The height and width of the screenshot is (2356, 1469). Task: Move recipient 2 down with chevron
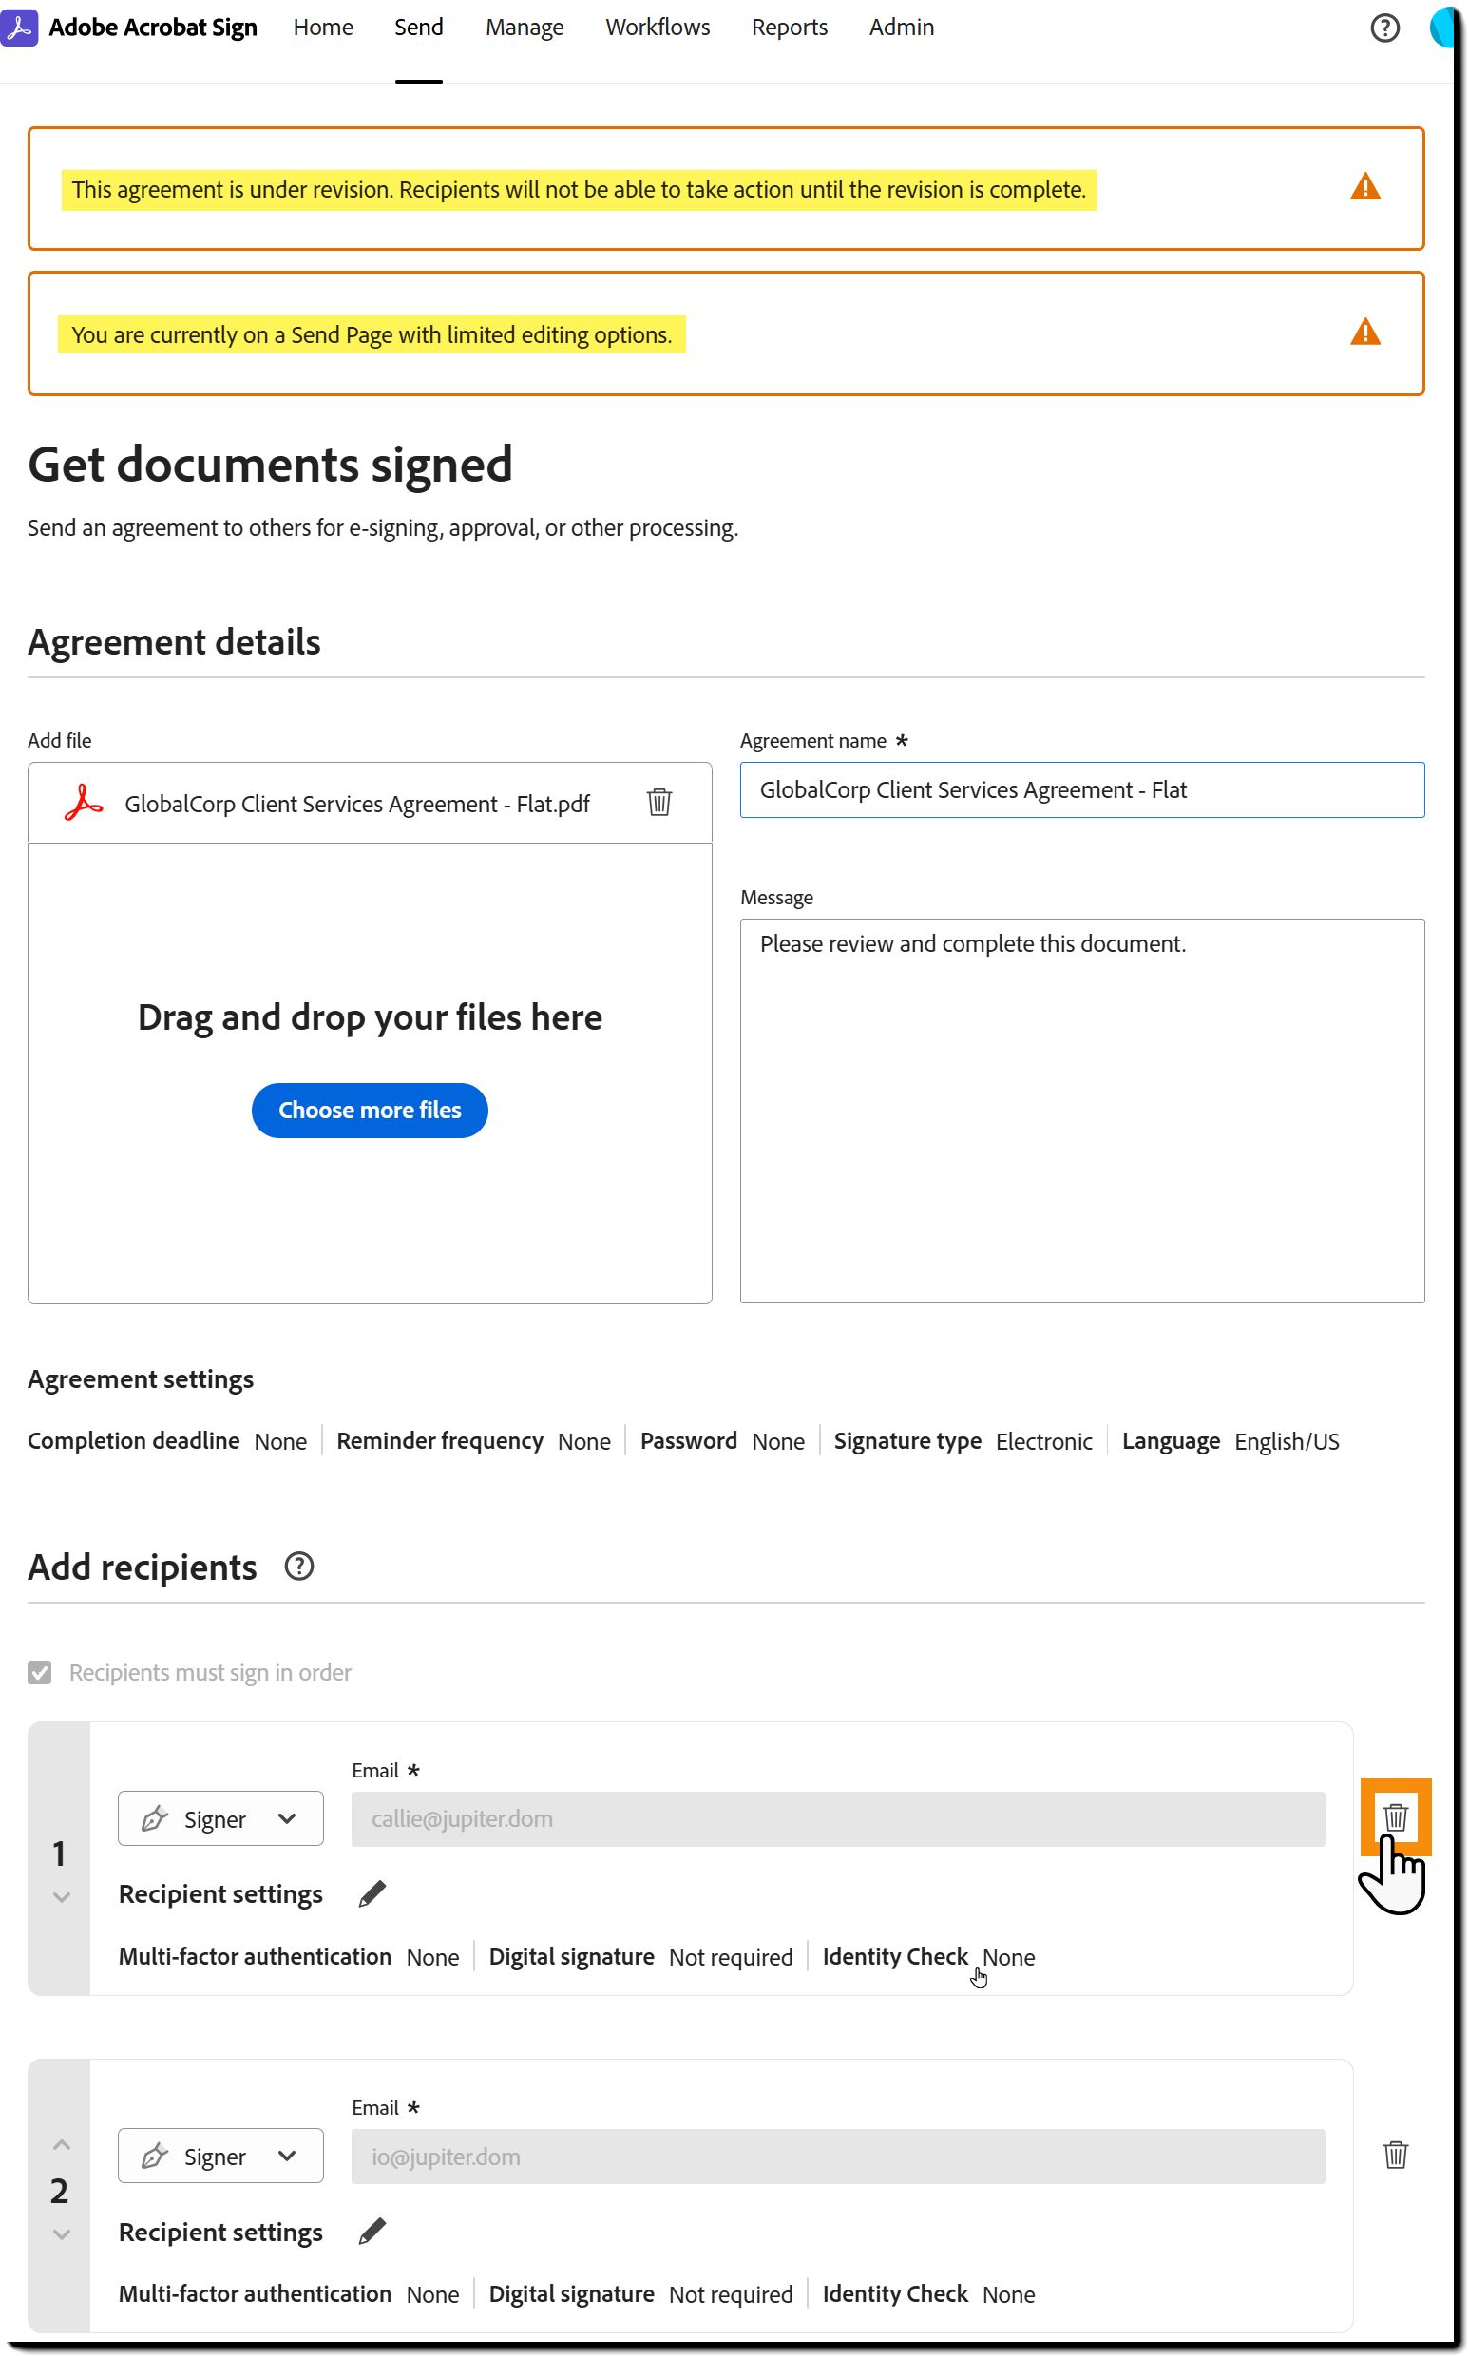click(61, 2235)
